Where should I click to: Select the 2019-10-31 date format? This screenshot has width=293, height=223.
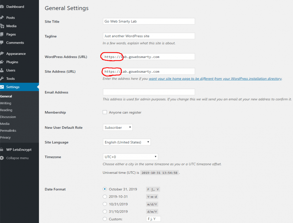(105, 196)
